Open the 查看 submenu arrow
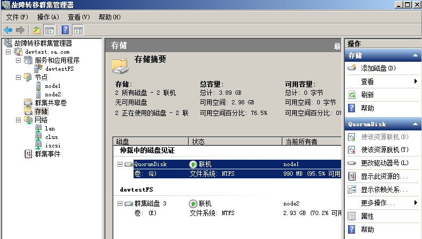This screenshot has width=422, height=239. tap(416, 81)
